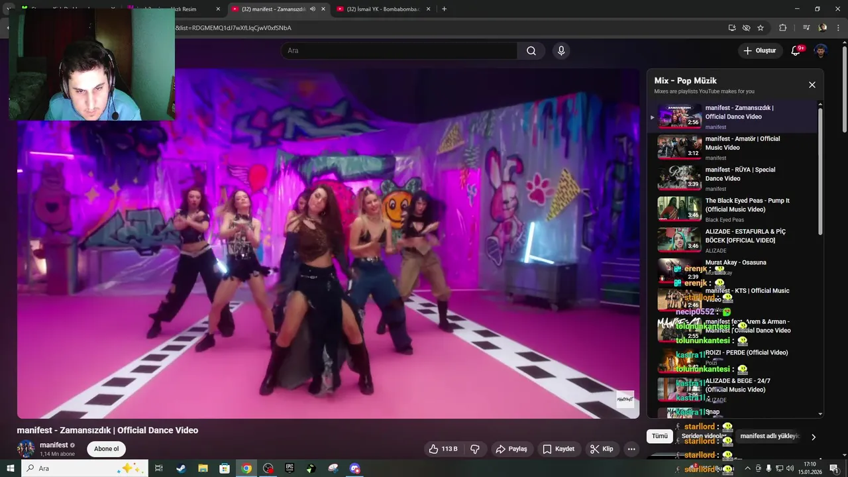Open the YouTube account avatar menu
The width and height of the screenshot is (848, 477).
[x=821, y=51]
